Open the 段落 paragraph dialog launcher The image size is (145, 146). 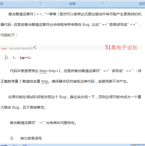[x=103, y=3]
